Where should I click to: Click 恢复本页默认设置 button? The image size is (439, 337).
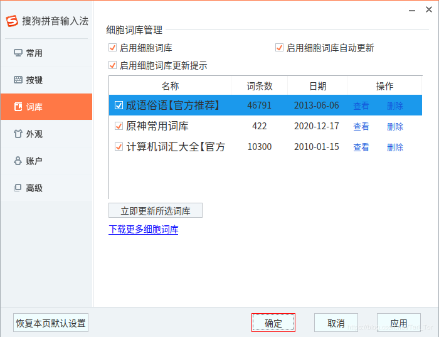51,323
